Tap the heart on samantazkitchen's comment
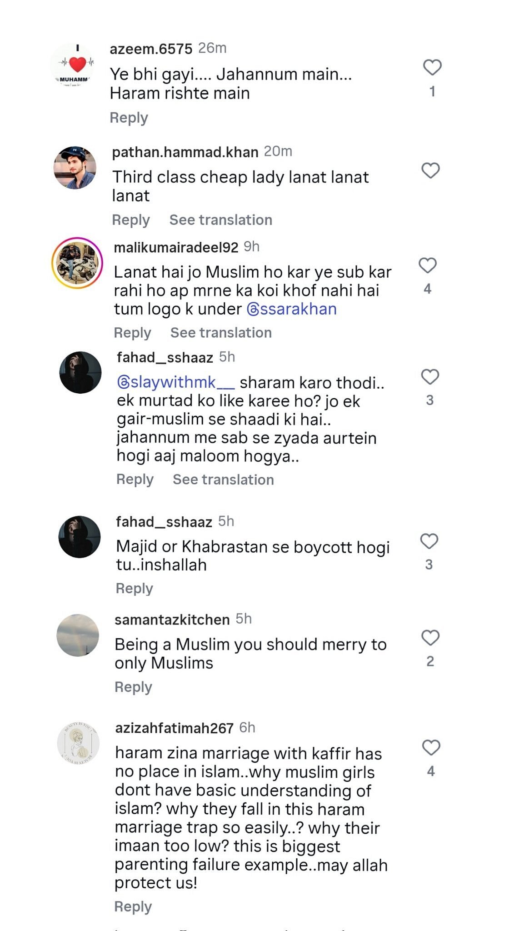This screenshot has height=931, width=529. tap(430, 638)
